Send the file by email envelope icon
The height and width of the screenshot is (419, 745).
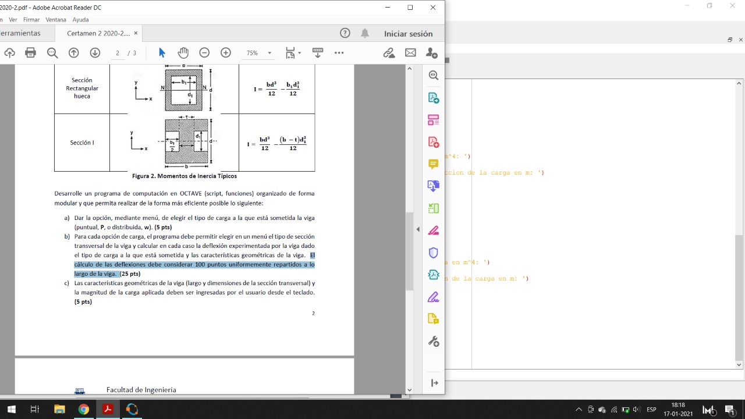(x=410, y=53)
